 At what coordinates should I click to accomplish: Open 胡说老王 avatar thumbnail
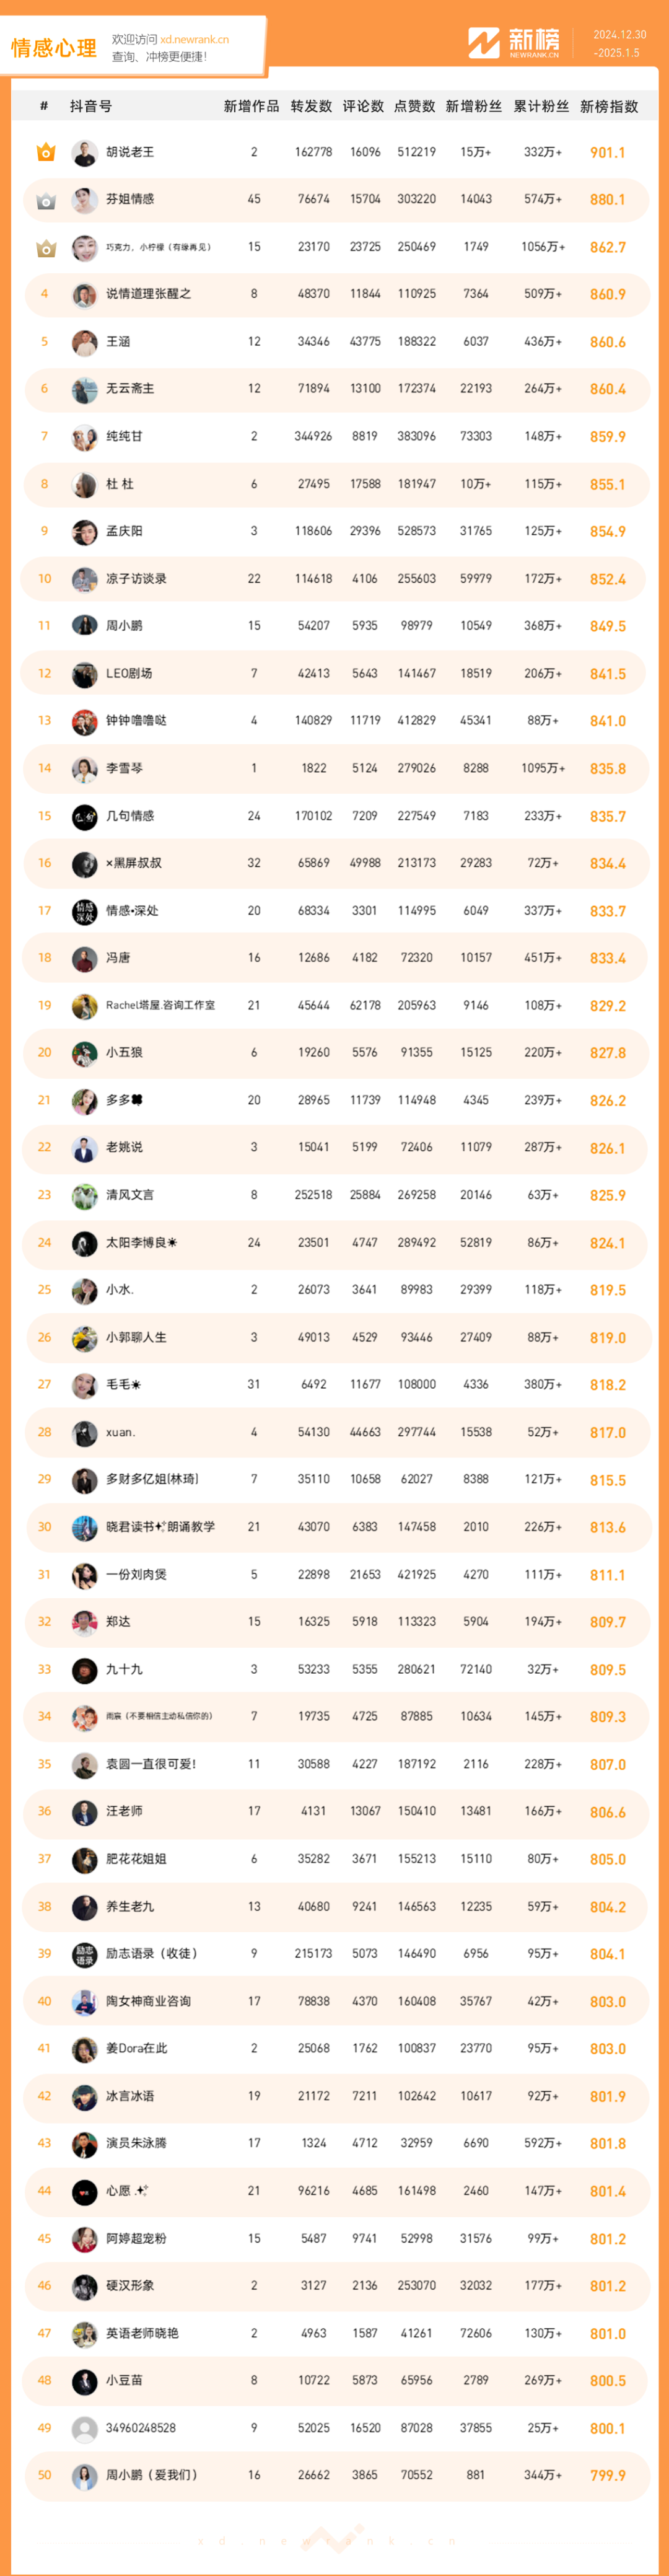pos(84,152)
